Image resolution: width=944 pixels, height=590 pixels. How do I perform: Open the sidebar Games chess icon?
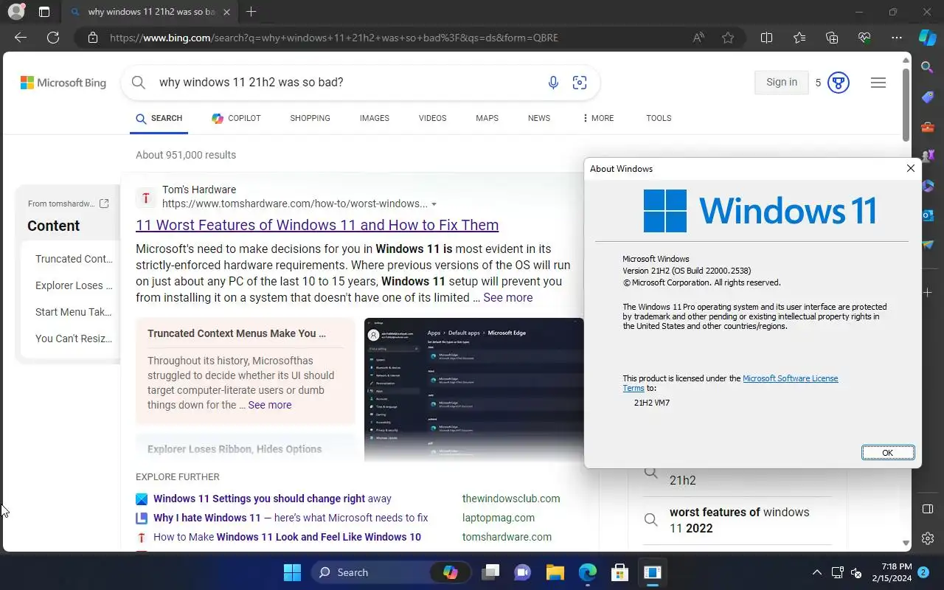click(x=928, y=156)
